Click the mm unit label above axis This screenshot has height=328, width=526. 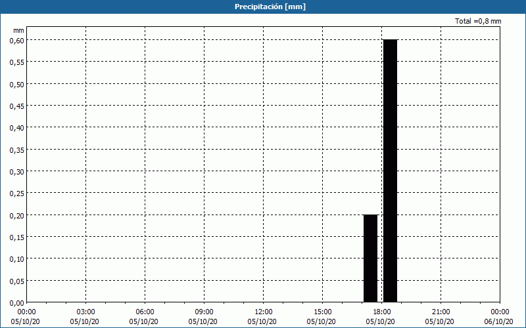click(18, 31)
